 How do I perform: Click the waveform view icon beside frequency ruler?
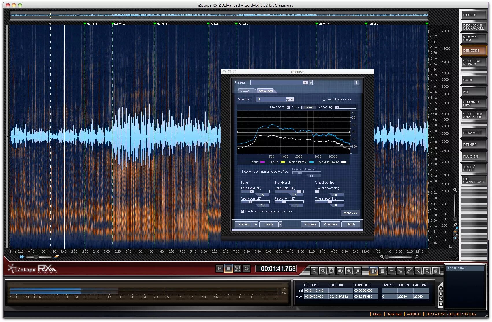click(x=455, y=238)
